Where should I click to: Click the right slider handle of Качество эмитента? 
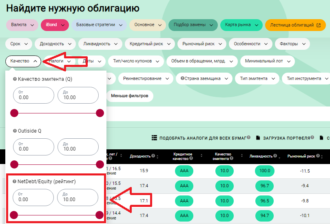tap(100, 113)
